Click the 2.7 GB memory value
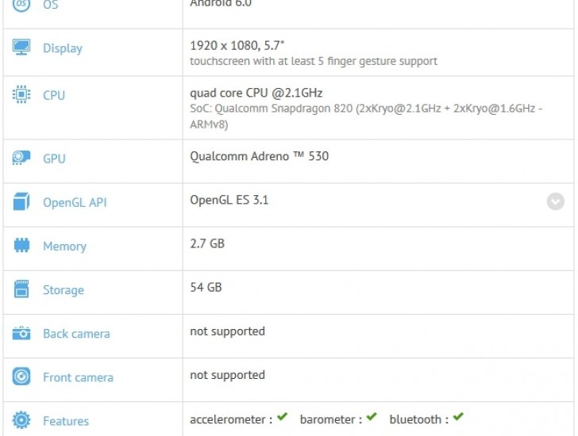This screenshot has width=578, height=436. click(x=207, y=243)
